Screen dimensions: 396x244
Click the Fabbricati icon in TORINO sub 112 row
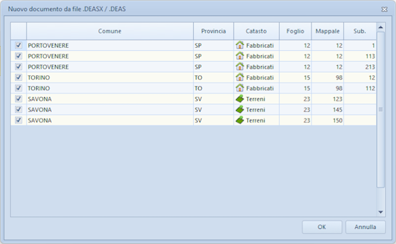(240, 88)
